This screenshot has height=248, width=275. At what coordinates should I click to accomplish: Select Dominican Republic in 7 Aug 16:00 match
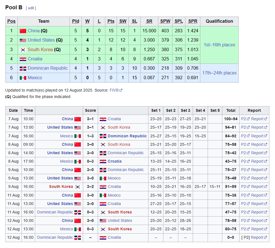point(127,136)
